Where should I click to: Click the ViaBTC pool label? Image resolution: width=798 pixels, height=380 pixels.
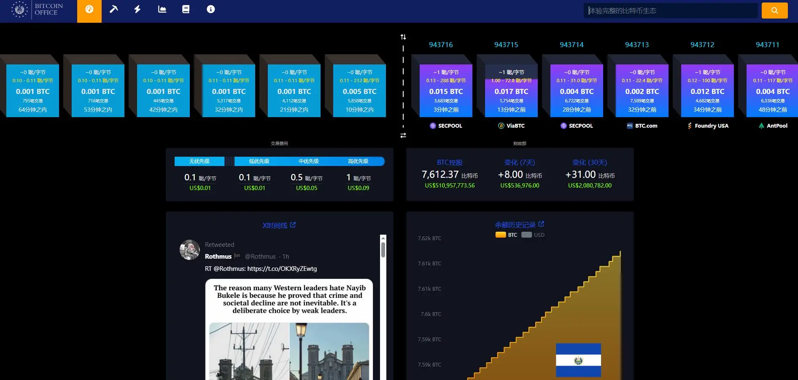[x=515, y=126]
